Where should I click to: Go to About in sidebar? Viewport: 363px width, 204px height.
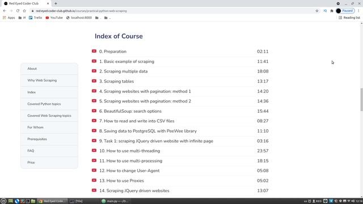click(49, 69)
